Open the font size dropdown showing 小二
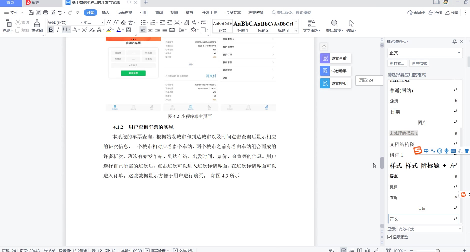The height and width of the screenshot is (252, 470). coord(102,22)
